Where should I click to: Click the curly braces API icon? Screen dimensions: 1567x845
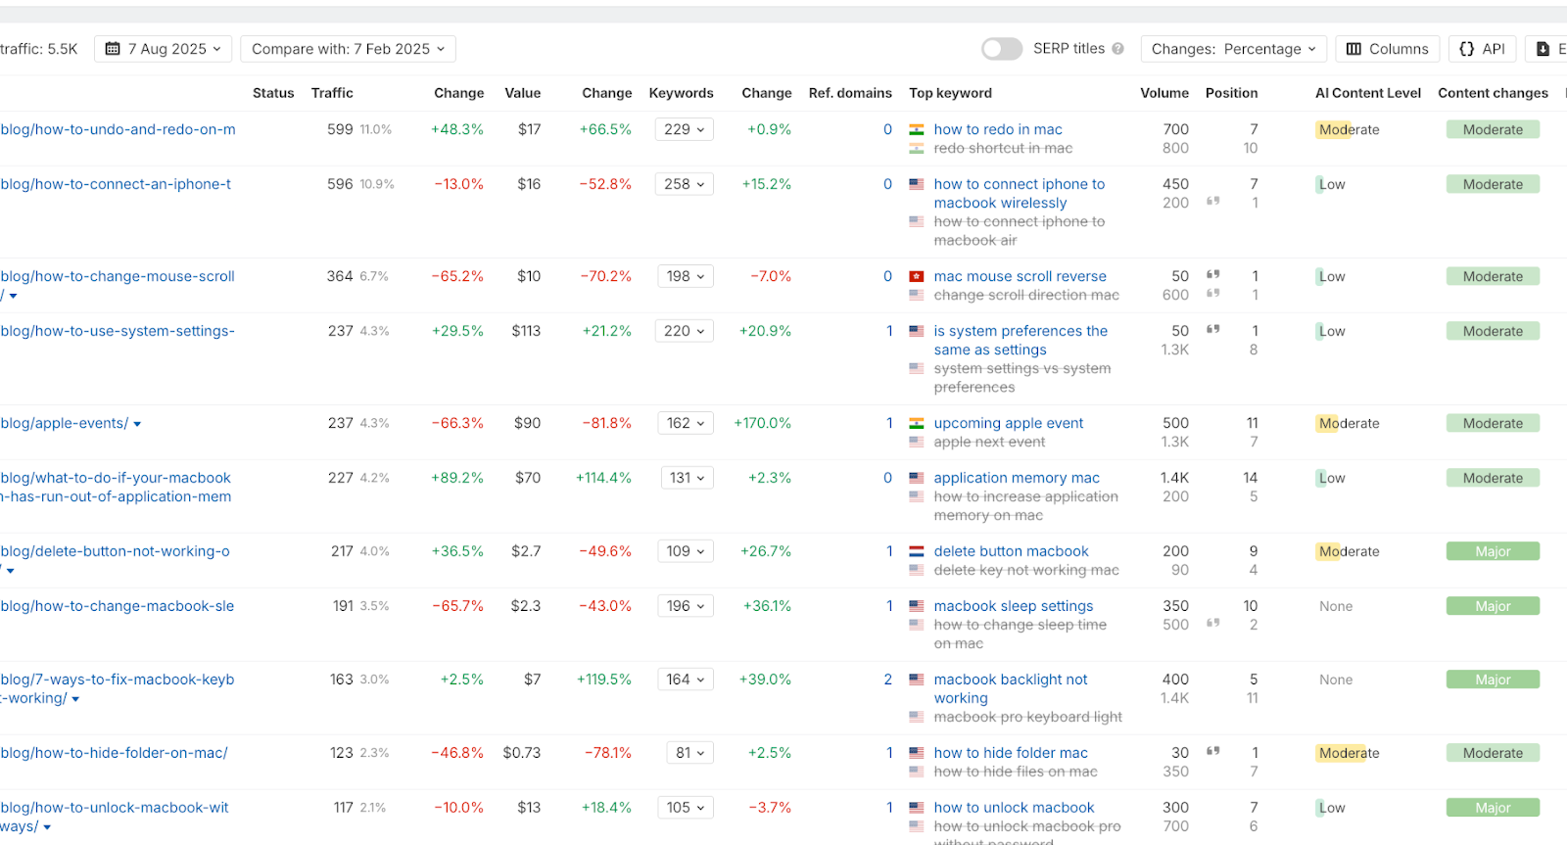[x=1466, y=49]
